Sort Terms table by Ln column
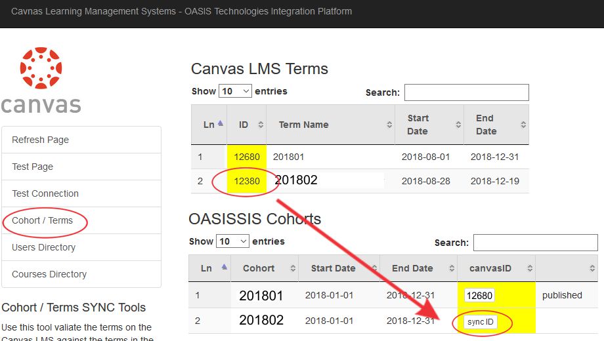 coord(209,125)
